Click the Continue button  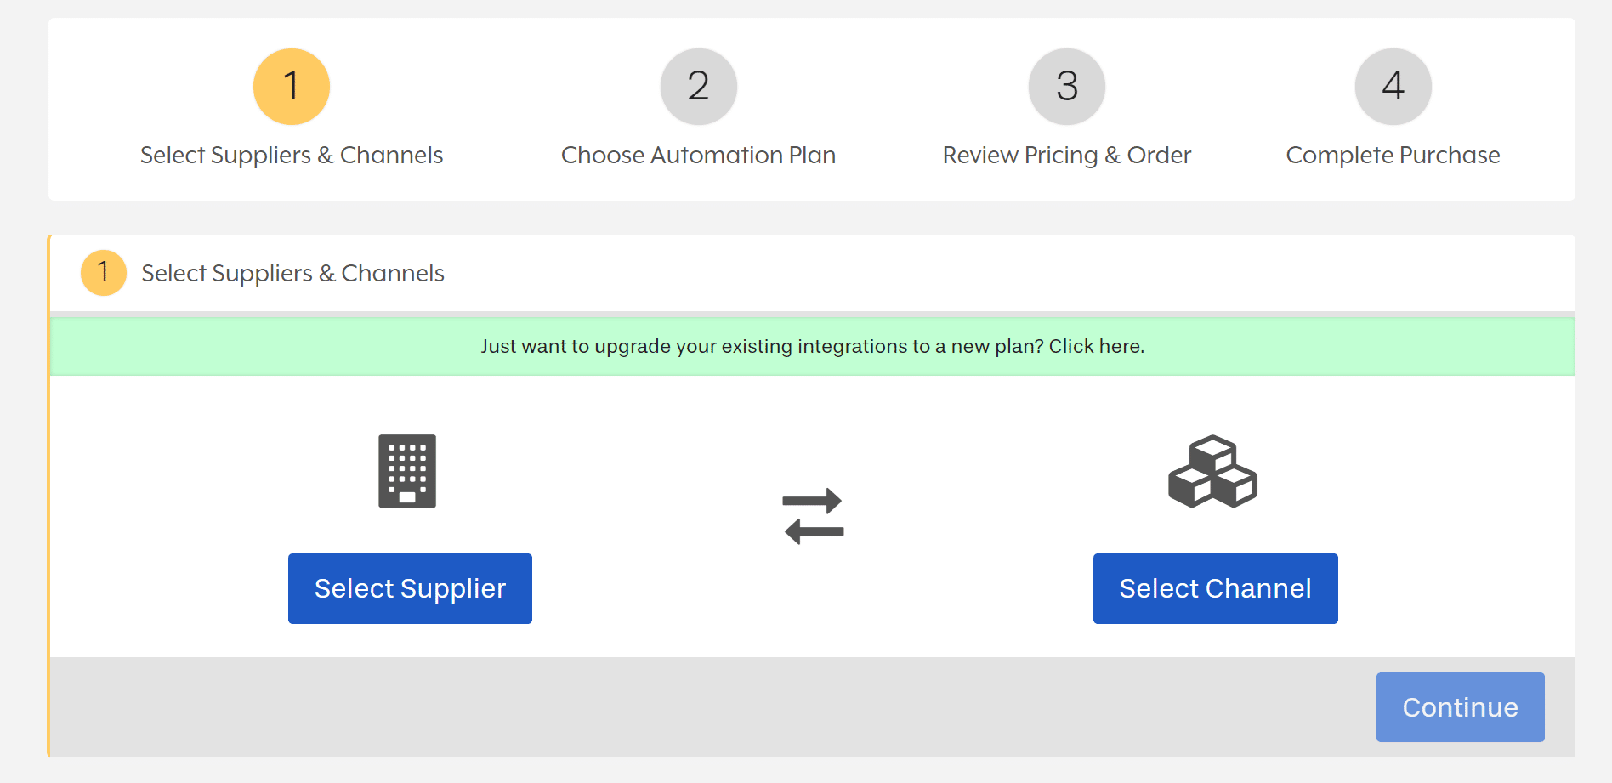[x=1460, y=707]
